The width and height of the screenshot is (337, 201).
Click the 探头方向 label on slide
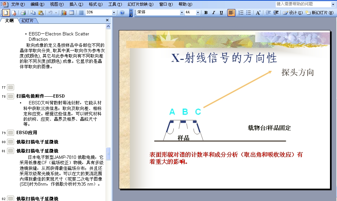coord(298,72)
